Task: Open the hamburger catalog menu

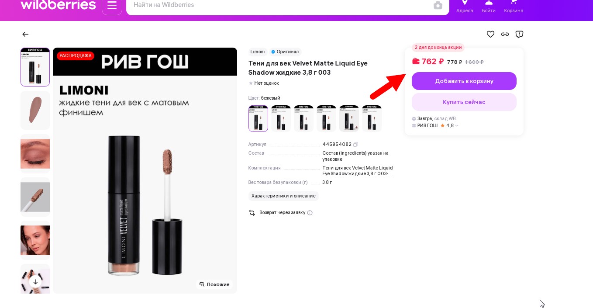Action: [x=112, y=6]
